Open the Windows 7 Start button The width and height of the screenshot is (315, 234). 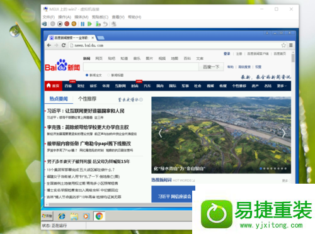click(x=47, y=216)
